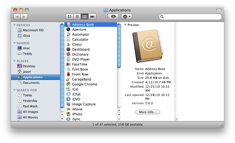
Task: Select the shared Teddy device
Action: click(x=35, y=54)
